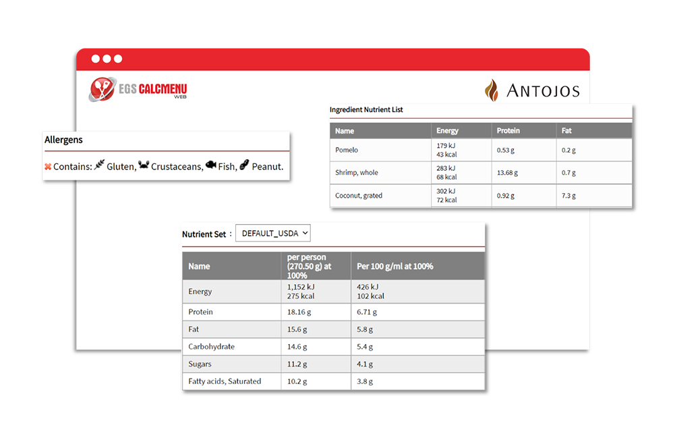Click the 426 kJ per 100 g energy value
This screenshot has width=673, height=440.
tap(368, 287)
